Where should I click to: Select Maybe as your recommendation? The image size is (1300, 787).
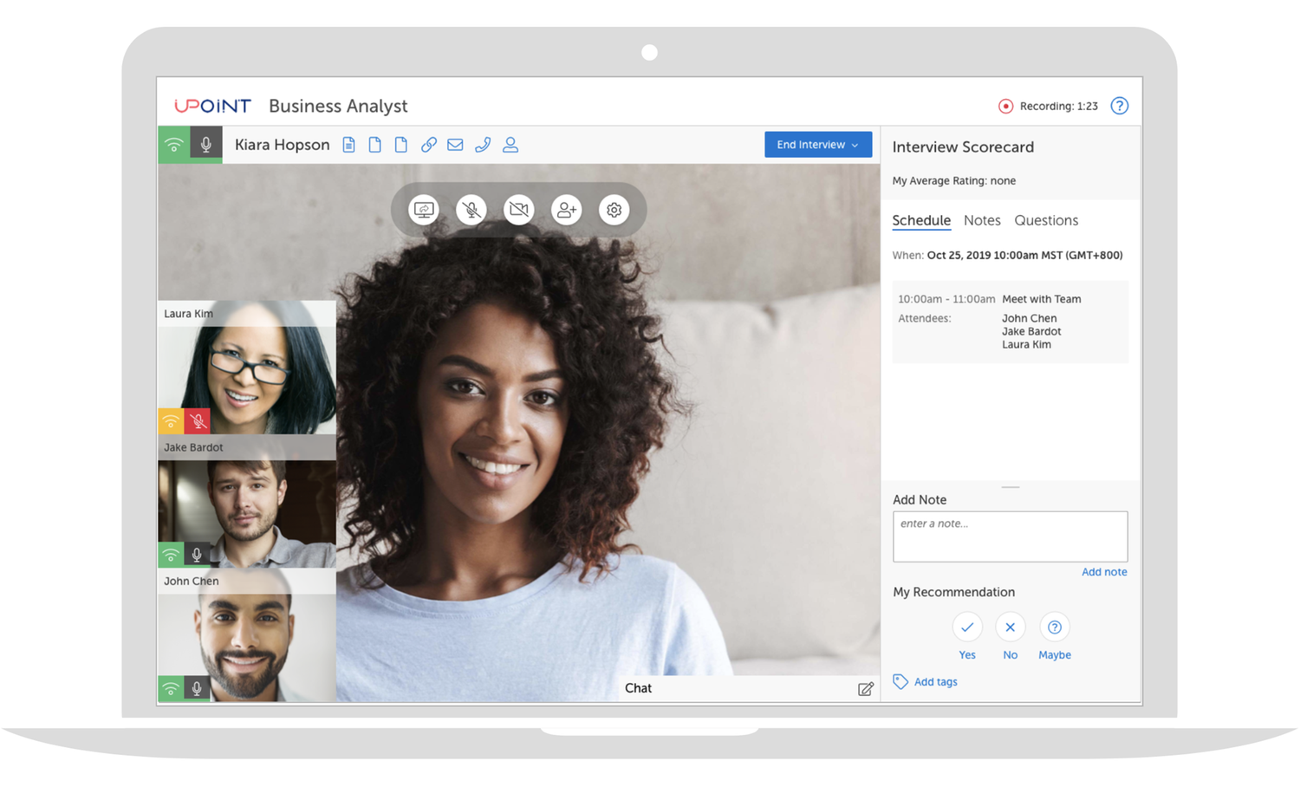[1054, 626]
